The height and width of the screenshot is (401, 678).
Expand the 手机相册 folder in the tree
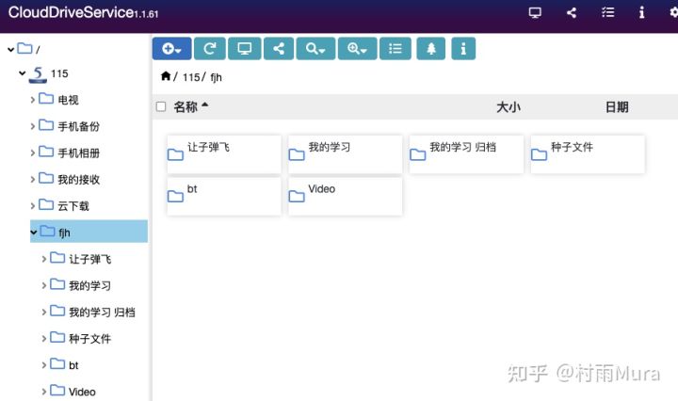click(33, 153)
